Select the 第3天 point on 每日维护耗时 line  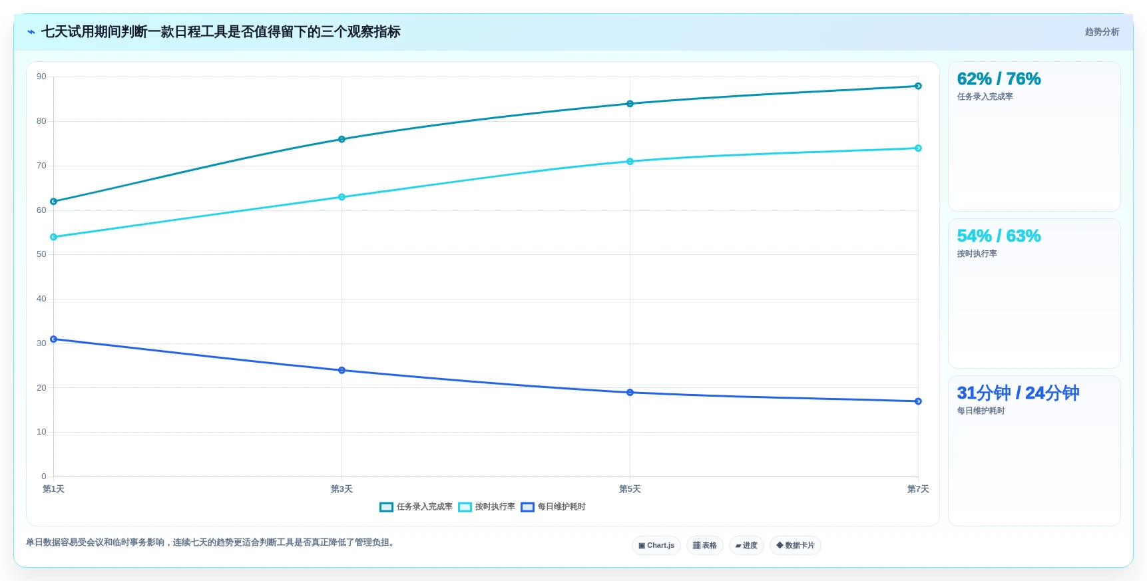(342, 370)
